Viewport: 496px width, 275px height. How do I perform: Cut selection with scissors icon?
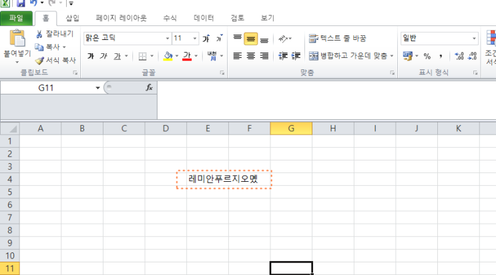pos(39,34)
